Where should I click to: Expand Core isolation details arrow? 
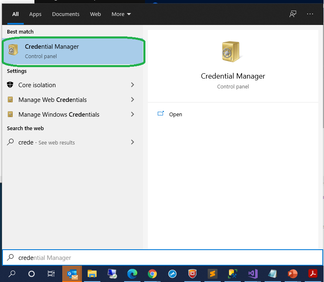pos(132,85)
